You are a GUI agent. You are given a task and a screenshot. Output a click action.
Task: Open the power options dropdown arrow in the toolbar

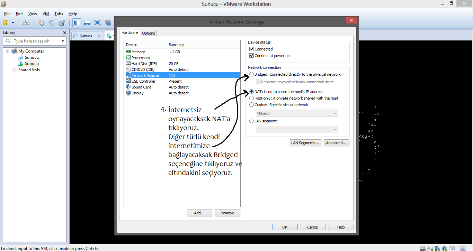click(x=13, y=23)
